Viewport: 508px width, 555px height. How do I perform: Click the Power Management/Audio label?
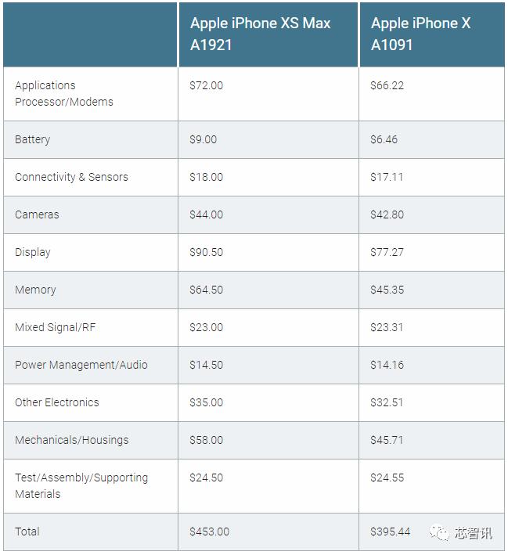pos(81,365)
